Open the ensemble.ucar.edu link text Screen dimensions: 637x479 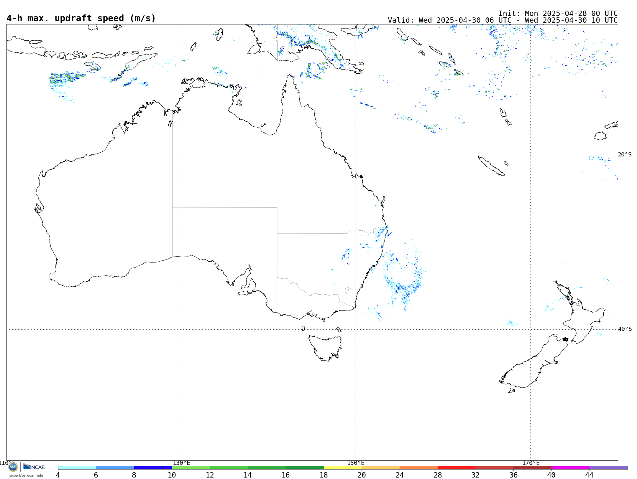pos(26,475)
